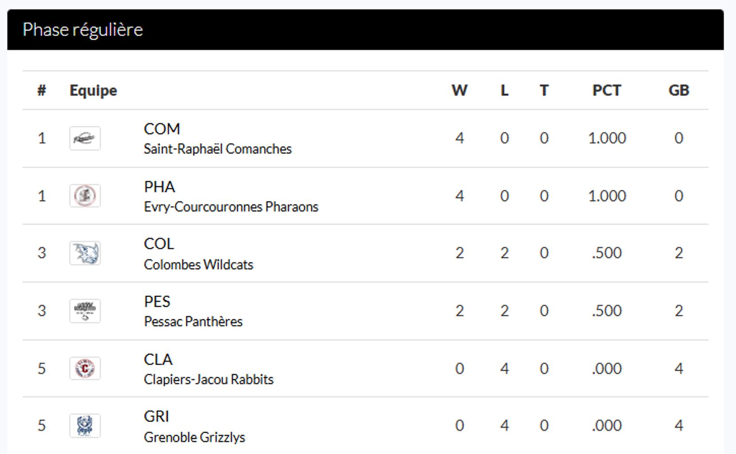Click the Saint-Raphaël Comanches team logo
736x454 pixels.
85,138
